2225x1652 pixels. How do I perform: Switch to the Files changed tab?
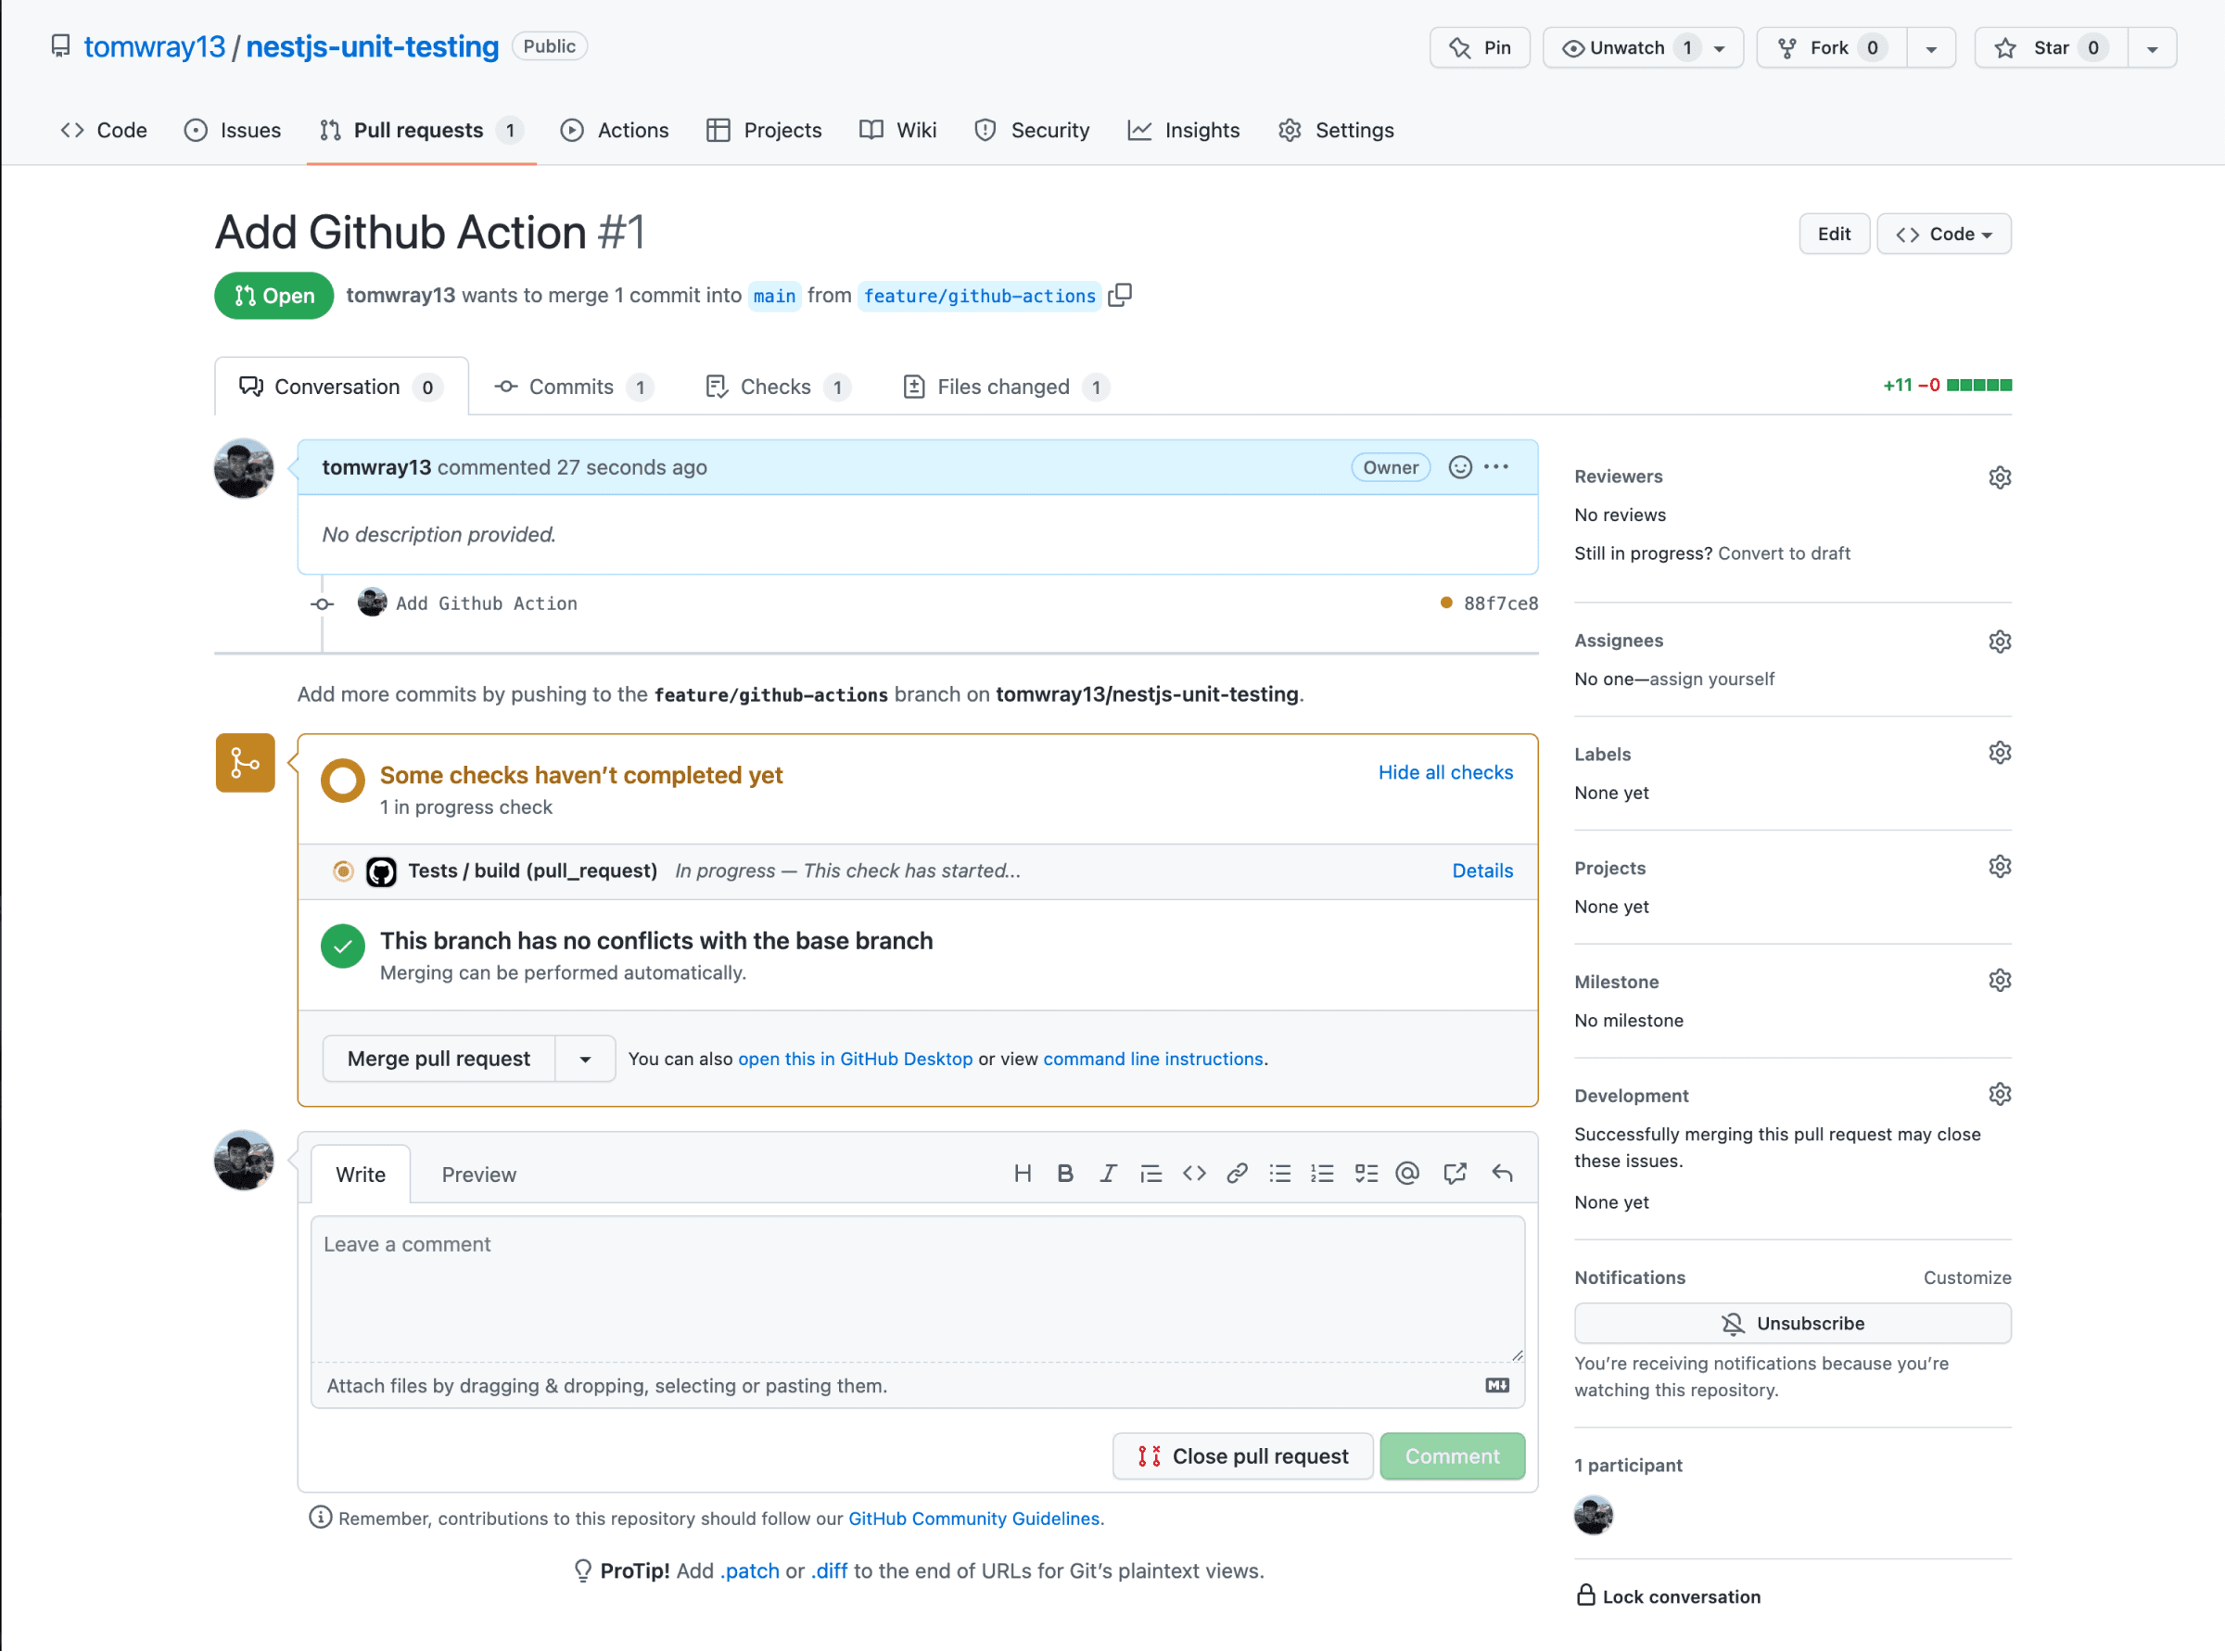coord(1003,387)
